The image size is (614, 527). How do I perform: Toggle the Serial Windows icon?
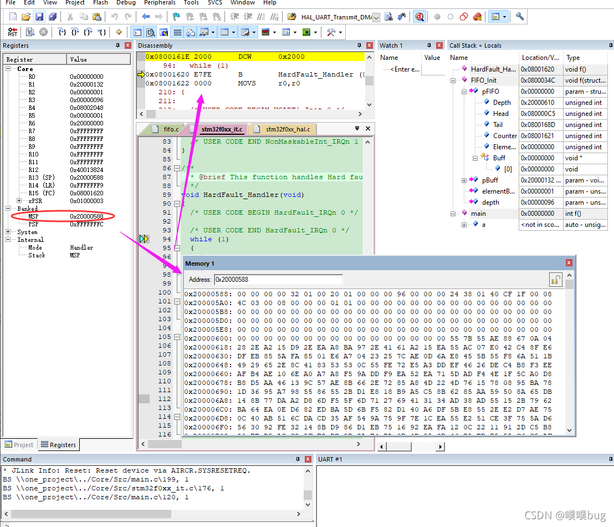coord(245,32)
